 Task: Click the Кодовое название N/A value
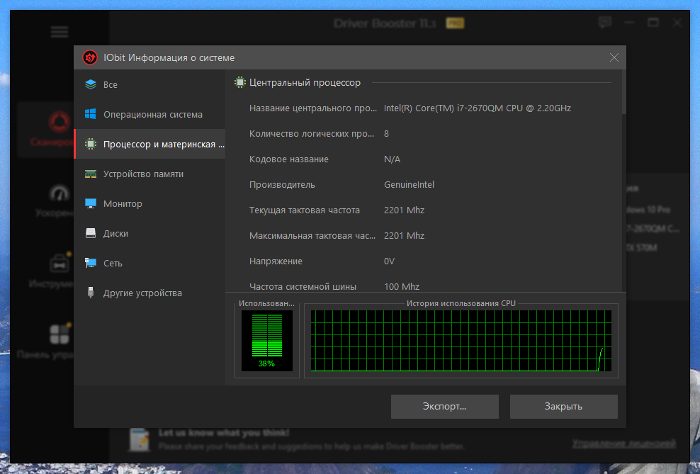pyautogui.click(x=392, y=159)
